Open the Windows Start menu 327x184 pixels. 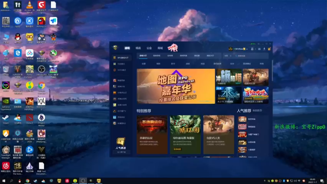(4, 181)
